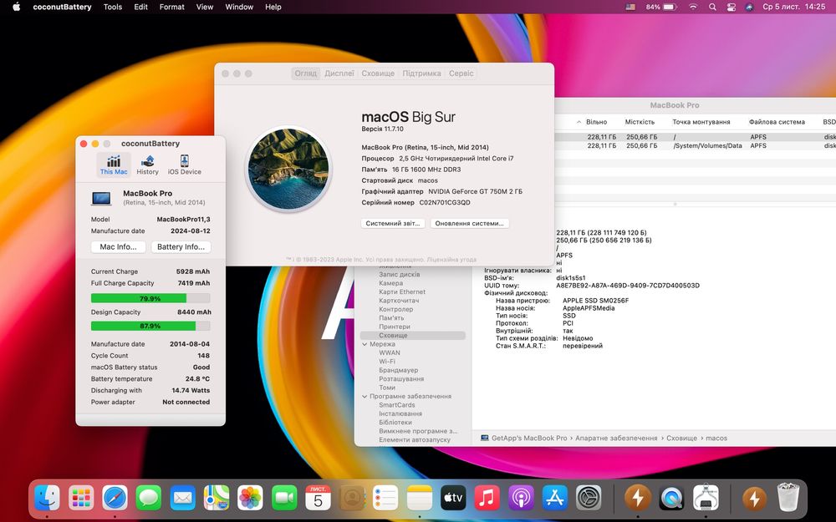Click the 79.9% current charge bar
The height and width of the screenshot is (522, 836).
point(150,298)
